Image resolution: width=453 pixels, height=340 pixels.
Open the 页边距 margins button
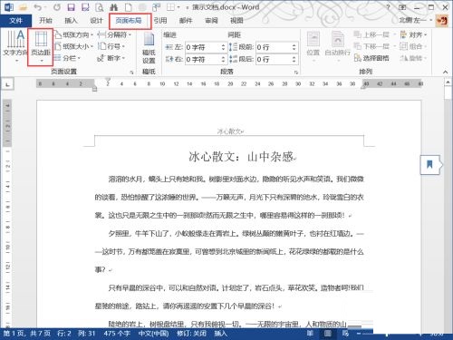pos(41,47)
